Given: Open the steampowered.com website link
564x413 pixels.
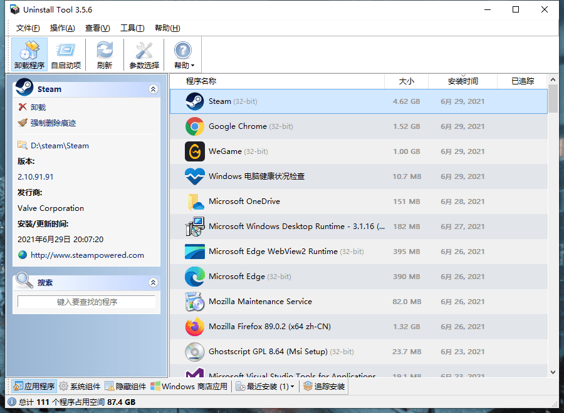Looking at the screenshot, I should pos(87,255).
